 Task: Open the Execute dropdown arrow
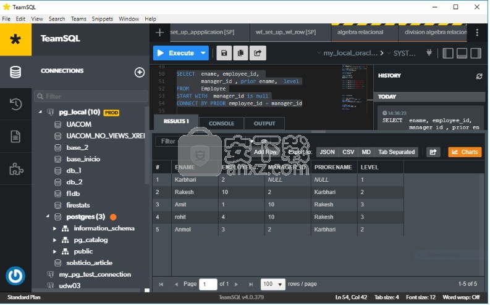tap(203, 53)
